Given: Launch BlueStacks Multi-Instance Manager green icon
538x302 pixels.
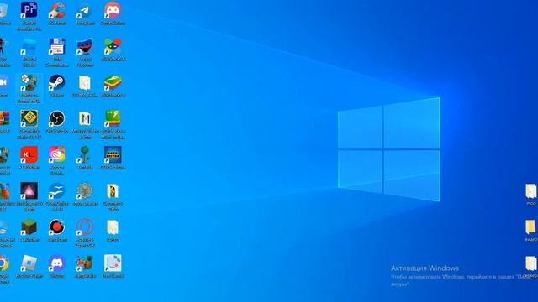Looking at the screenshot, I should [113, 118].
